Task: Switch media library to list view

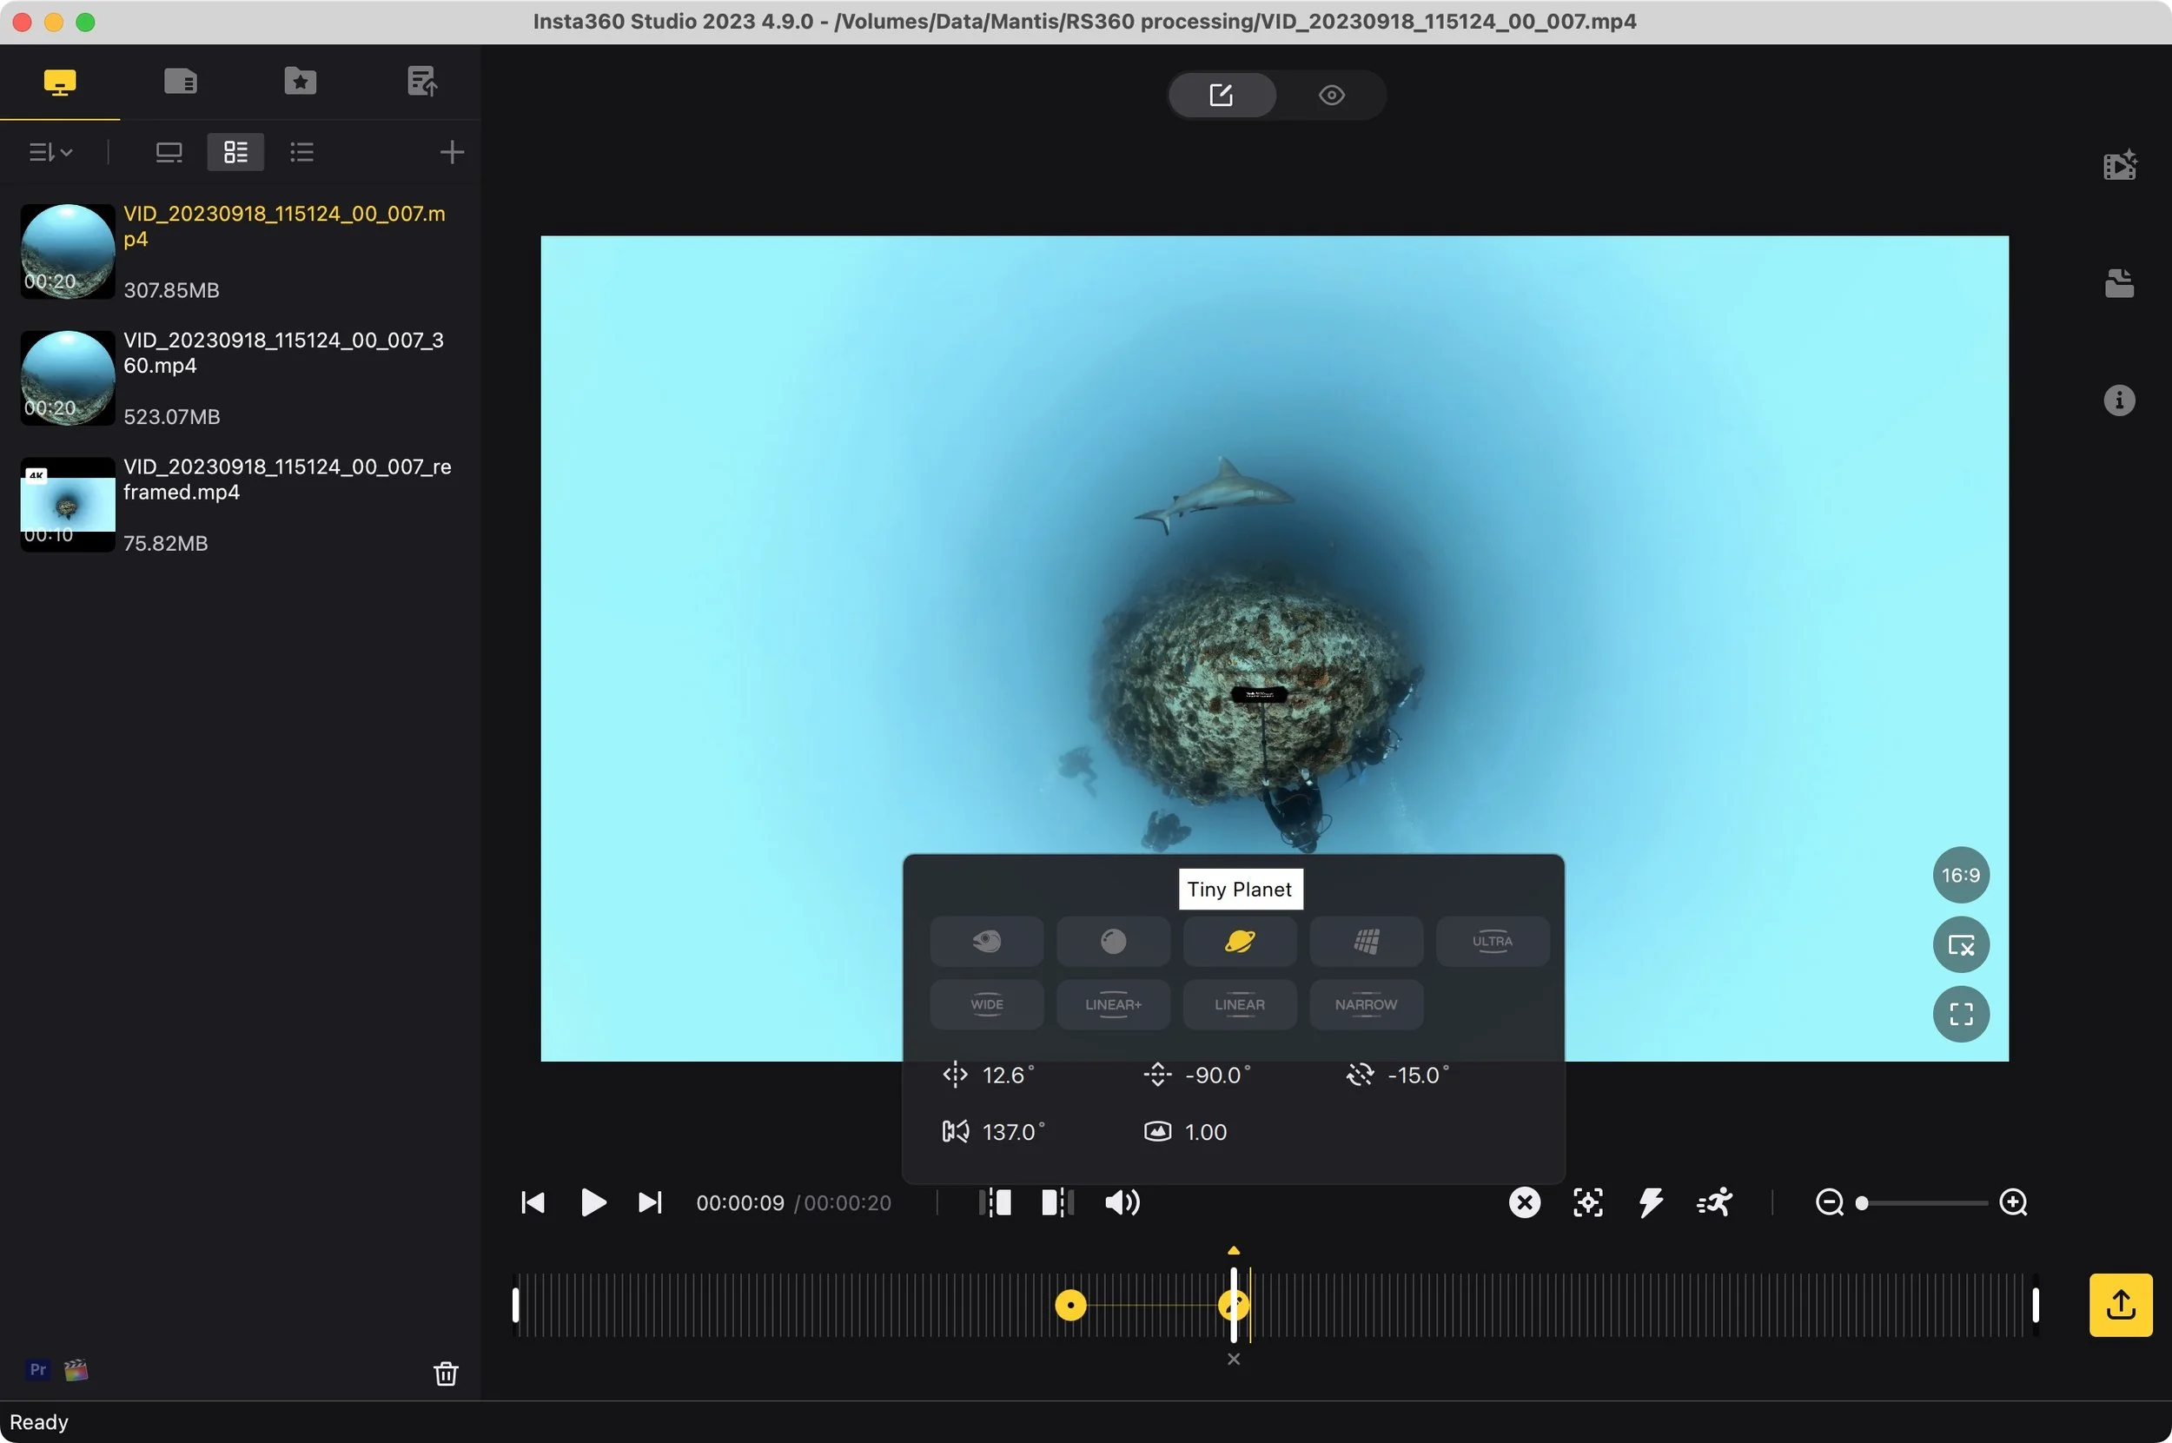Action: [x=301, y=152]
